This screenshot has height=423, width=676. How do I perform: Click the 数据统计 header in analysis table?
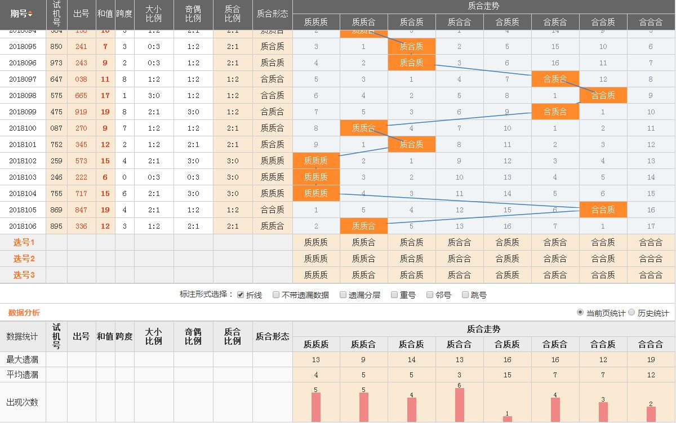23,337
